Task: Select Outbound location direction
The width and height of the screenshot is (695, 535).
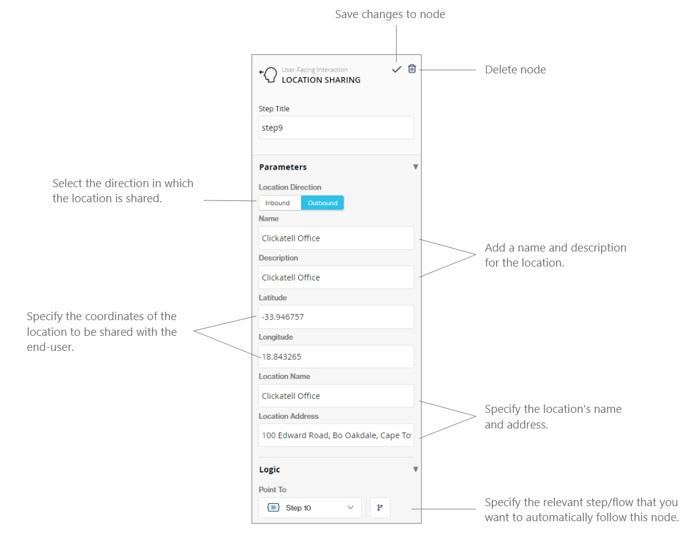Action: (322, 203)
